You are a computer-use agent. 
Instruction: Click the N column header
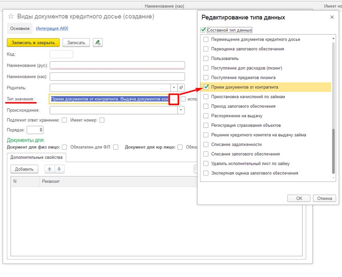pyautogui.click(x=25, y=181)
